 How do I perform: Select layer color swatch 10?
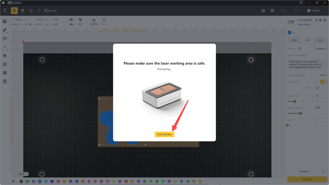click(83, 181)
